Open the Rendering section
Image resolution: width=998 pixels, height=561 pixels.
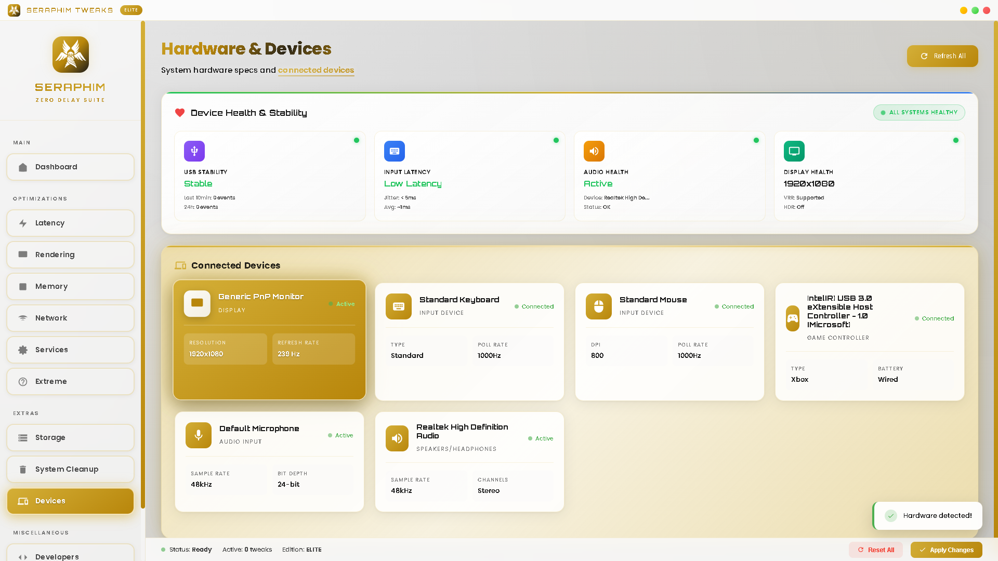click(x=71, y=255)
